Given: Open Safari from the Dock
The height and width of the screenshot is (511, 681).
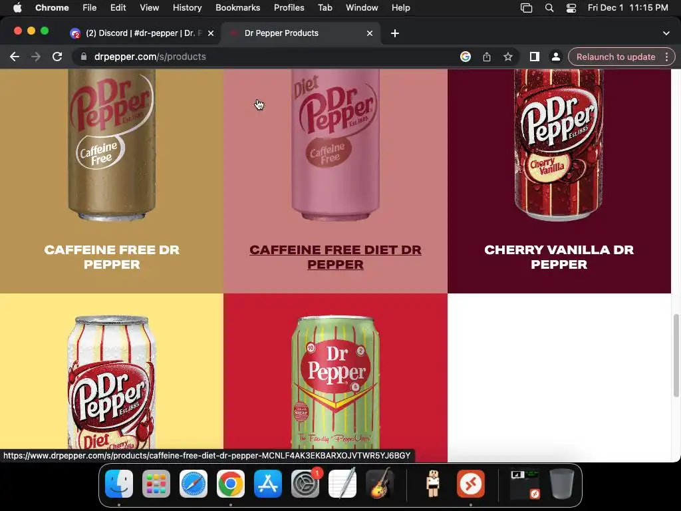Looking at the screenshot, I should 194,484.
